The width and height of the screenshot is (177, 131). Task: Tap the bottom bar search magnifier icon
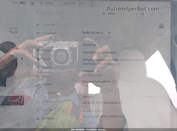(x=18, y=124)
